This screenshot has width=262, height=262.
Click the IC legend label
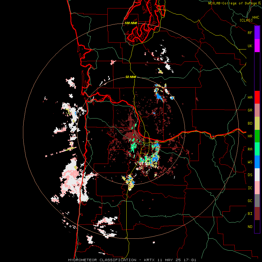pyautogui.click(x=250, y=188)
